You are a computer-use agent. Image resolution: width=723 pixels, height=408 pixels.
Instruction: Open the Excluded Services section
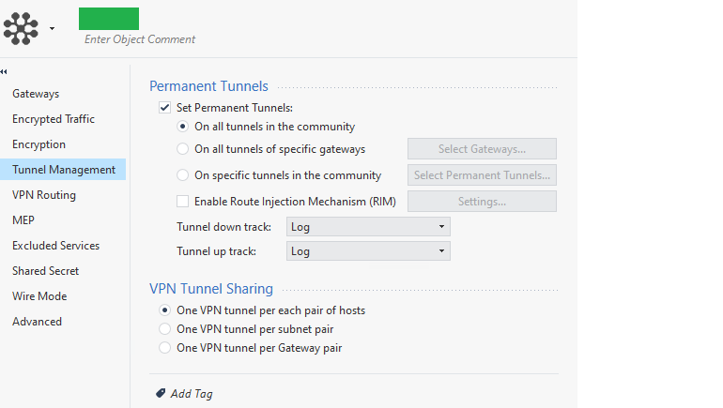55,246
